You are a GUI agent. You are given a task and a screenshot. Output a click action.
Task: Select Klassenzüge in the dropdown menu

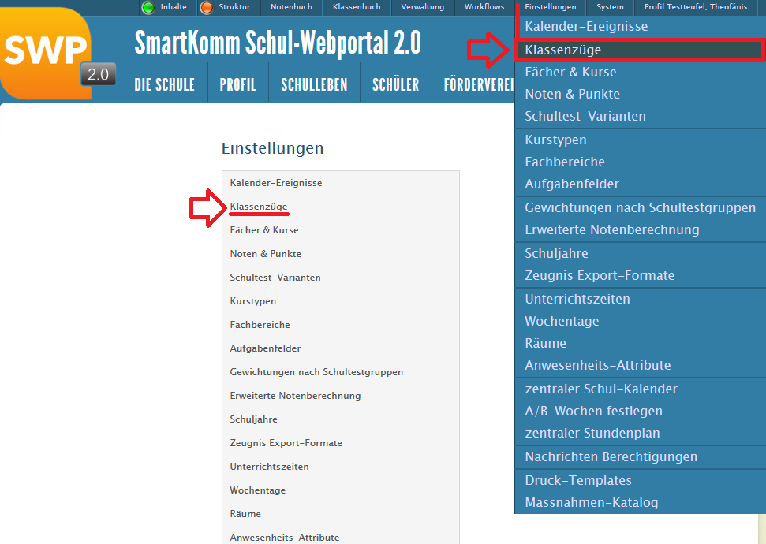click(x=563, y=50)
